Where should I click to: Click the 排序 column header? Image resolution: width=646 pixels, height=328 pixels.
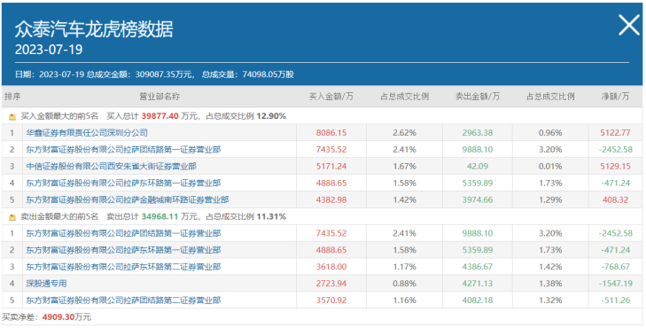(12, 97)
